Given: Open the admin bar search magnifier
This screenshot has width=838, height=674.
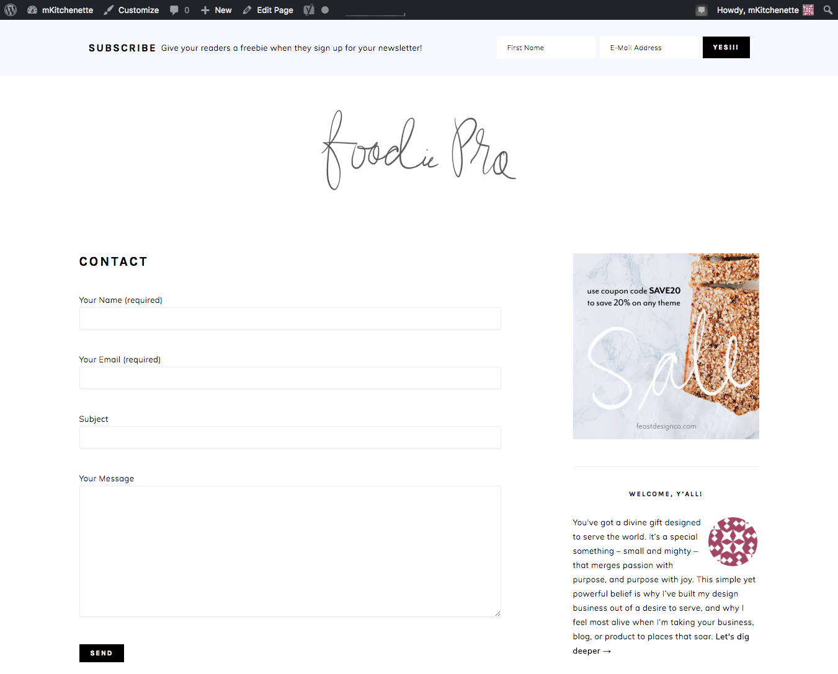Looking at the screenshot, I should pyautogui.click(x=828, y=10).
